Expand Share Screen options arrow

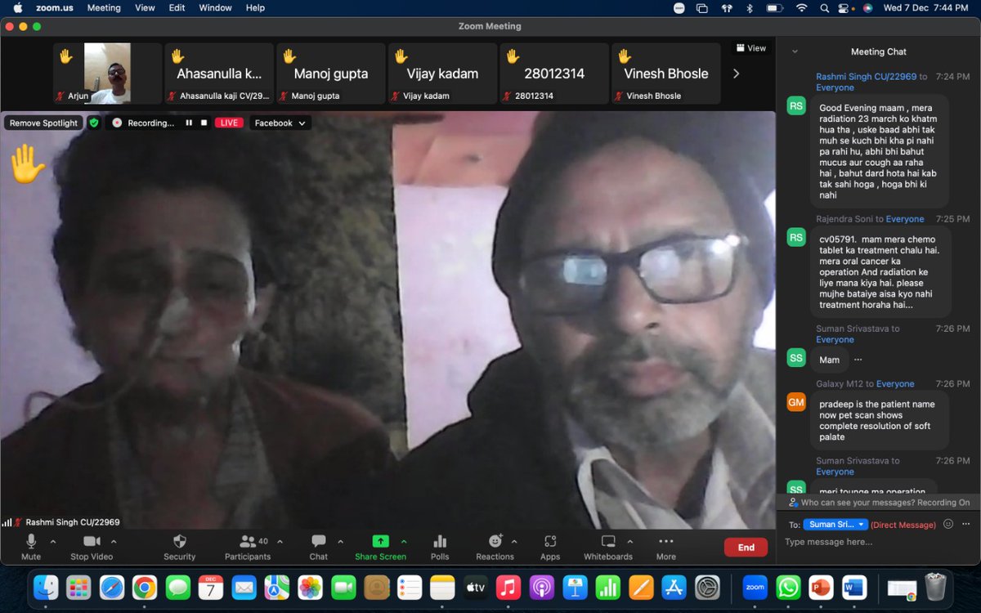[404, 541]
